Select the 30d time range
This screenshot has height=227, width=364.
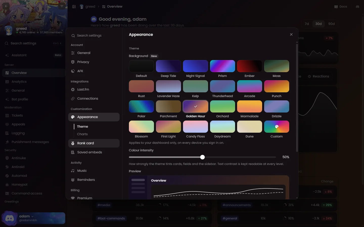pos(318,24)
